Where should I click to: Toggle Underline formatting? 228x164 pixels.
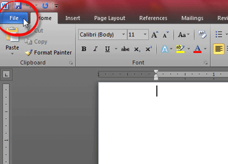point(108,49)
